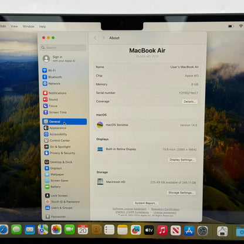This screenshot has width=244, height=244.
Task: Open Battery settings in the sidebar
Action: click(53, 187)
